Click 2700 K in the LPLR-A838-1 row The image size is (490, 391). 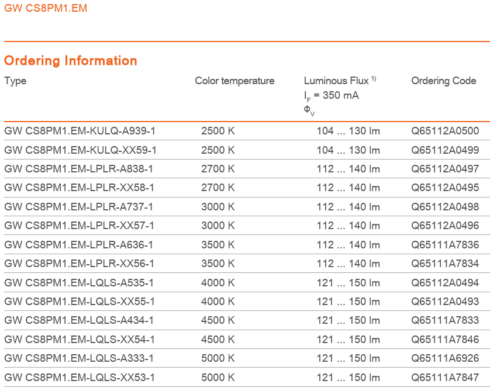pyautogui.click(x=218, y=169)
